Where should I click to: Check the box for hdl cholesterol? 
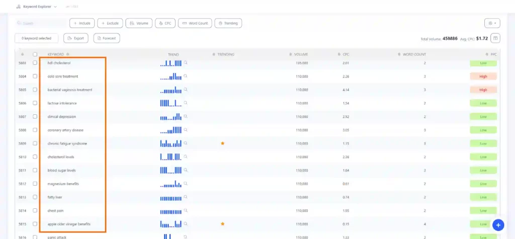pyautogui.click(x=35, y=63)
